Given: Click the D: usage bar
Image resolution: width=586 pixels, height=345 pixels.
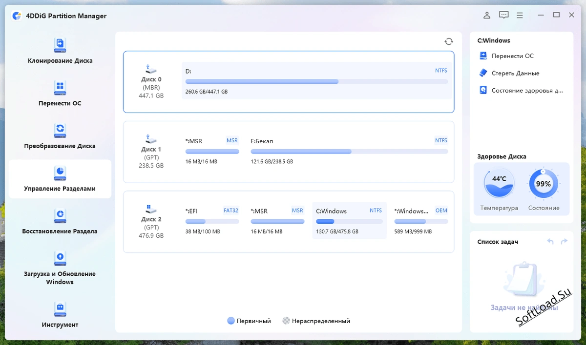Looking at the screenshot, I should (316, 81).
